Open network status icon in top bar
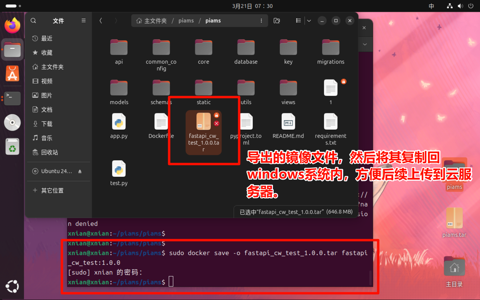This screenshot has height=300, width=480. [450, 6]
